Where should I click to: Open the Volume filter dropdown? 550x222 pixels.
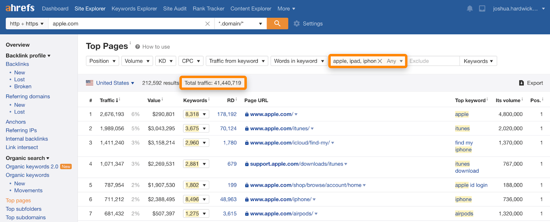pos(137,61)
